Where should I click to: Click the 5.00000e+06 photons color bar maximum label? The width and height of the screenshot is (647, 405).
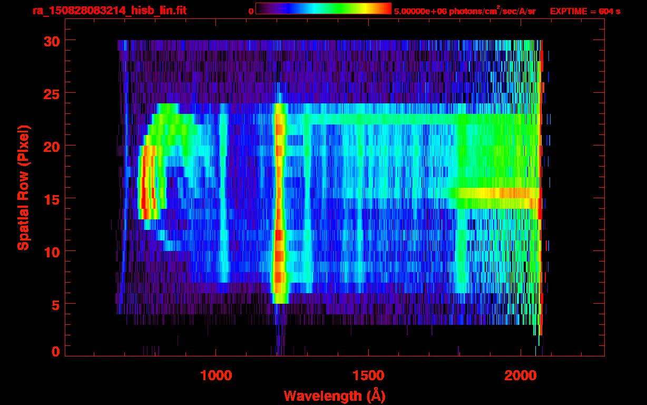pyautogui.click(x=464, y=11)
